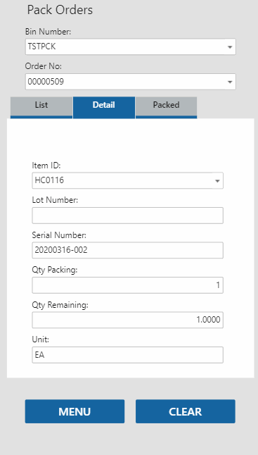Screen dimensions: 258x455
Task: Click the Lot Number label
Action: click(55, 200)
